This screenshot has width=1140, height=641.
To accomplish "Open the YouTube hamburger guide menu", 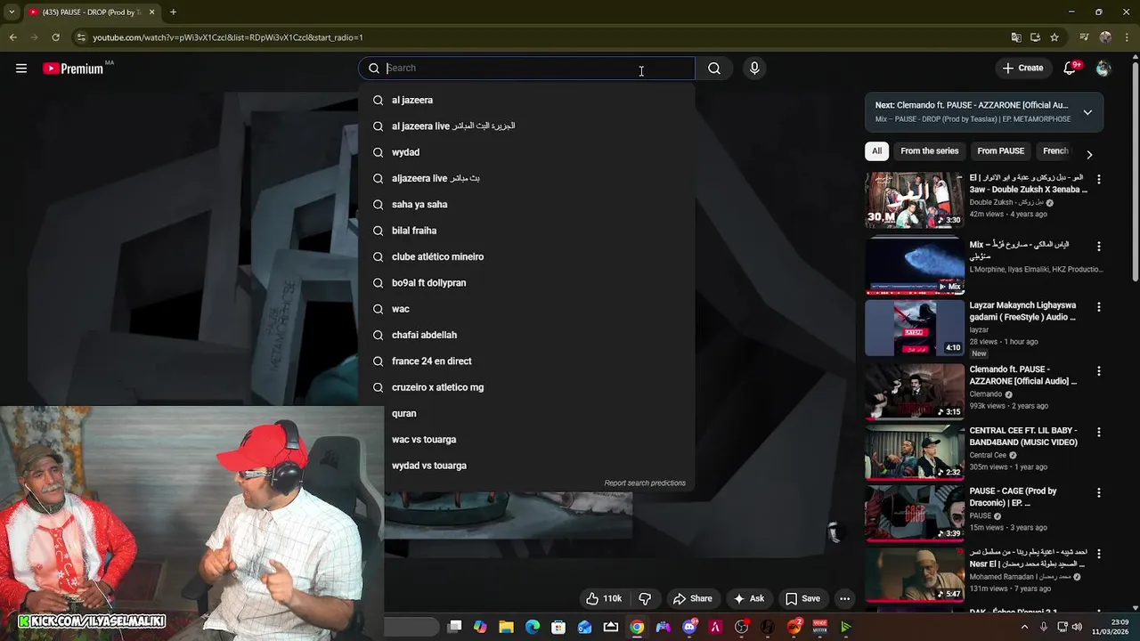I will click(x=21, y=69).
